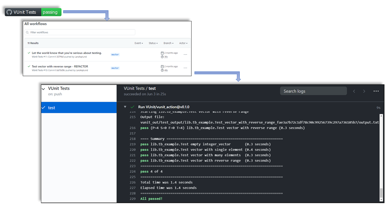Click the 'Test vector with many elements' pass line

pyautogui.click(x=205, y=155)
